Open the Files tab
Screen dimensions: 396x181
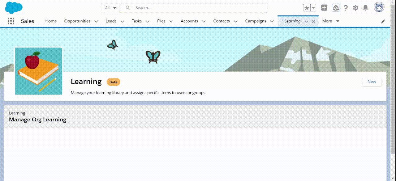(x=161, y=21)
